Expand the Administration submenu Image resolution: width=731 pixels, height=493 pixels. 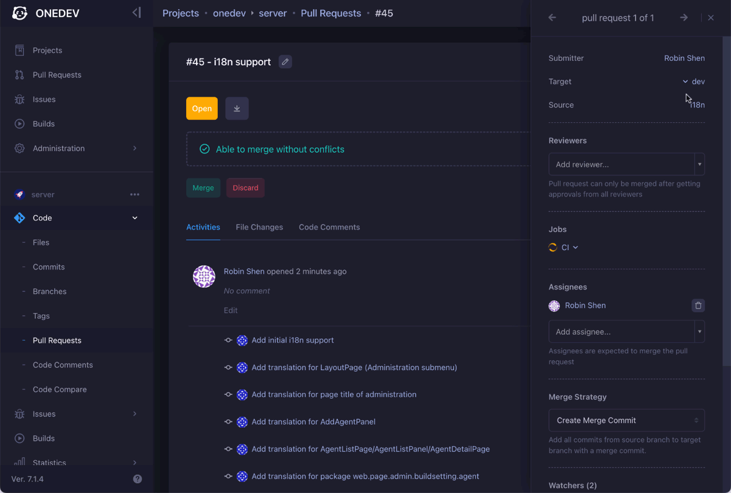[x=135, y=148]
